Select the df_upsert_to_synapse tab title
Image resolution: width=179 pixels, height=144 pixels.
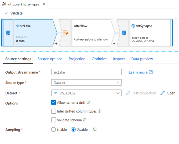[24, 4]
